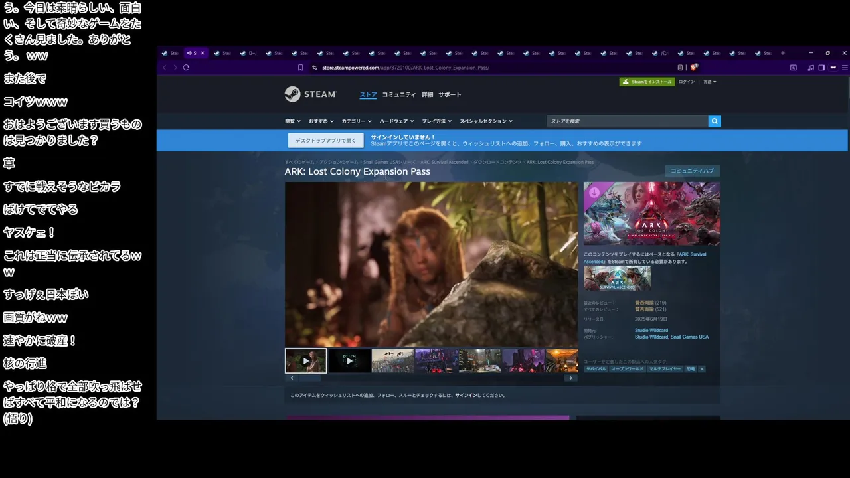Expand the プレイ方法 dropdown menu
This screenshot has width=850, height=478.
(436, 121)
